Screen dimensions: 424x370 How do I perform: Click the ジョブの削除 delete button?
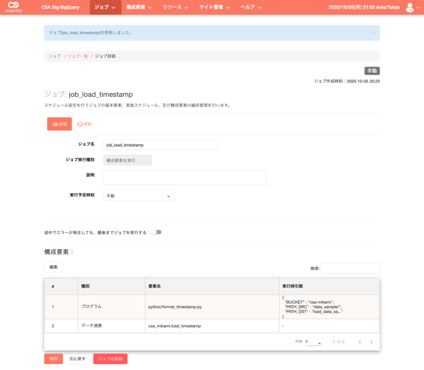pyautogui.click(x=110, y=359)
